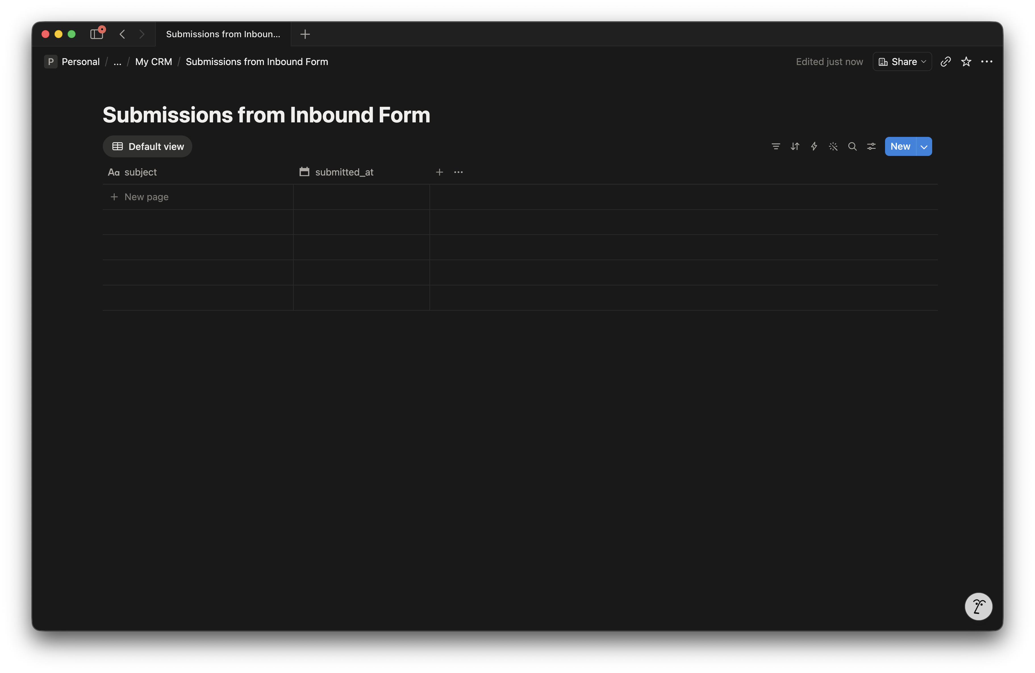
Task: Open the submitted_at column header
Action: point(361,172)
